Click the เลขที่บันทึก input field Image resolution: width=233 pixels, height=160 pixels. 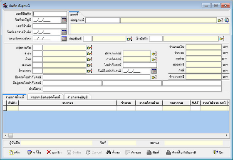[x=50, y=14]
